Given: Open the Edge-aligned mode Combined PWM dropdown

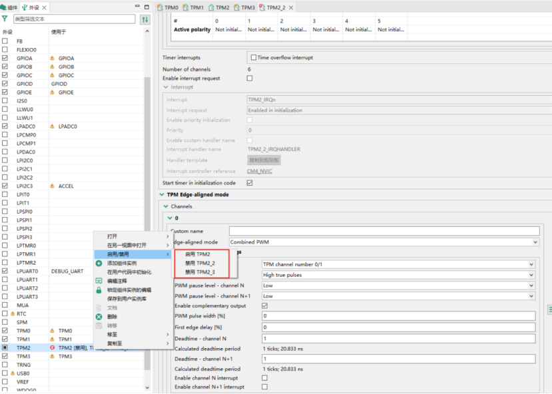Looking at the screenshot, I should [383, 242].
